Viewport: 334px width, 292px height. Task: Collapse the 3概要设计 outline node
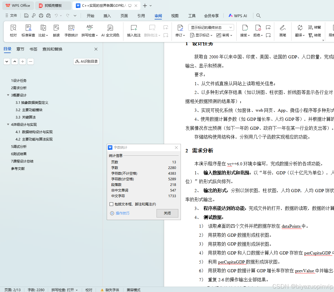pos(8,95)
